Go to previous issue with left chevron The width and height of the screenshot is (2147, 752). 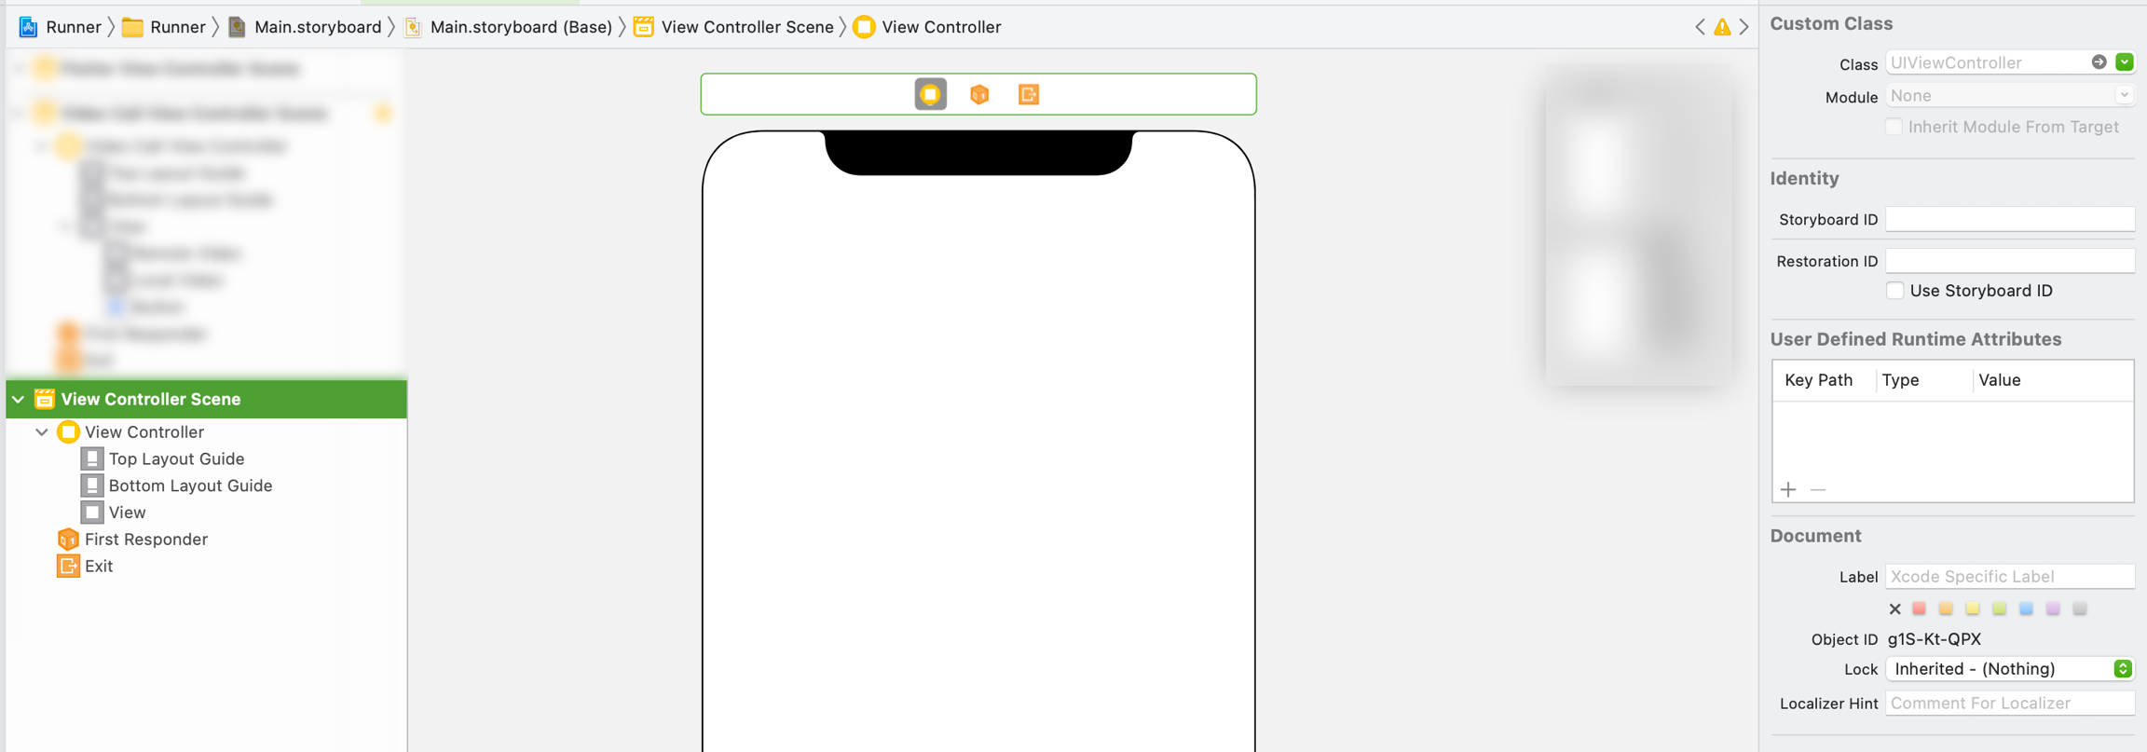(1700, 27)
